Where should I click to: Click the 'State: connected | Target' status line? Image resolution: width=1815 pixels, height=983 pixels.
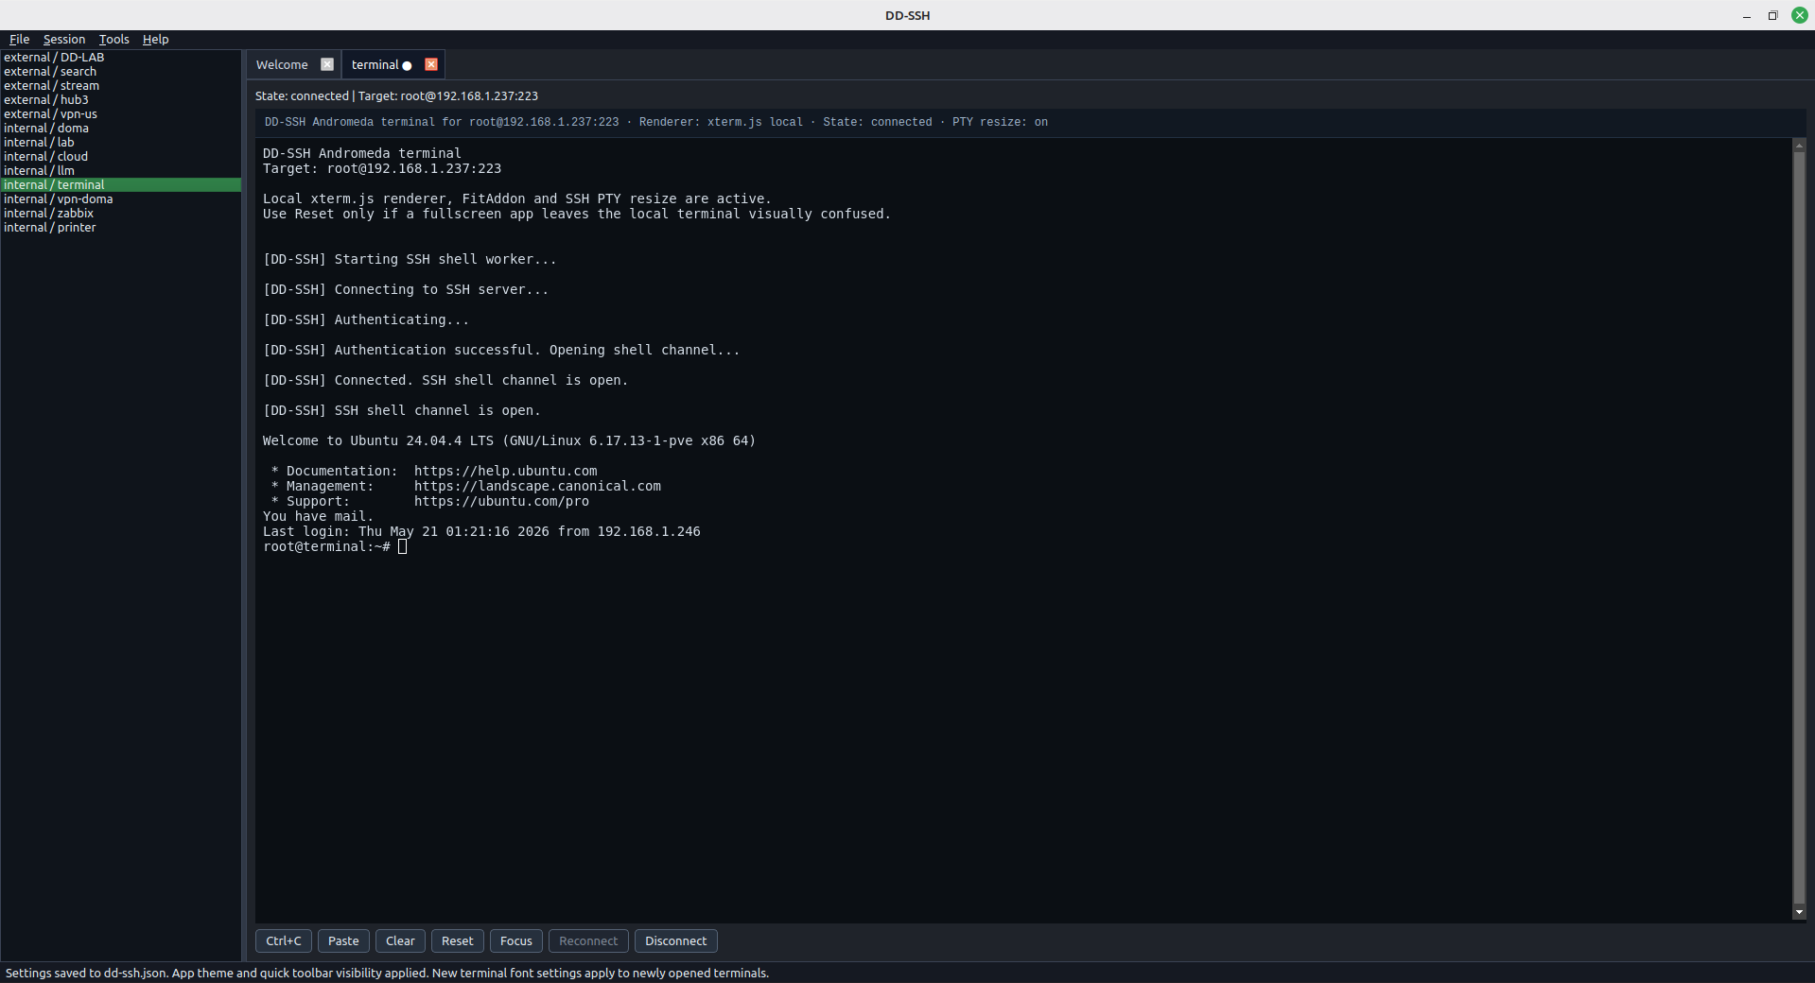396,95
